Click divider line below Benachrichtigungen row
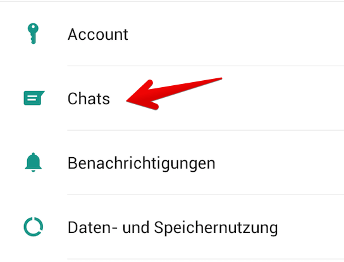344x262 pixels. point(206,194)
